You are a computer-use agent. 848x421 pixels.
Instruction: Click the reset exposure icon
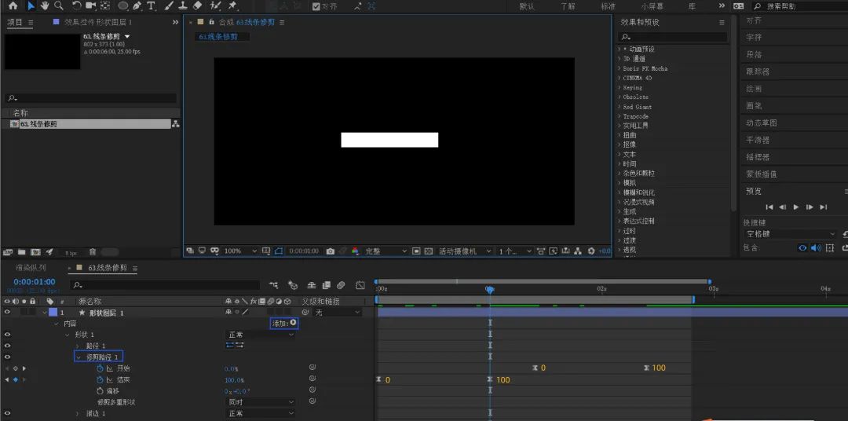tap(591, 251)
